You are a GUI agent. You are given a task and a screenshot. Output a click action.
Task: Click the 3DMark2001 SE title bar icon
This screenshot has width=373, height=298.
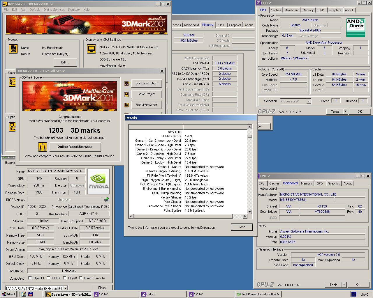[x=5, y=4]
